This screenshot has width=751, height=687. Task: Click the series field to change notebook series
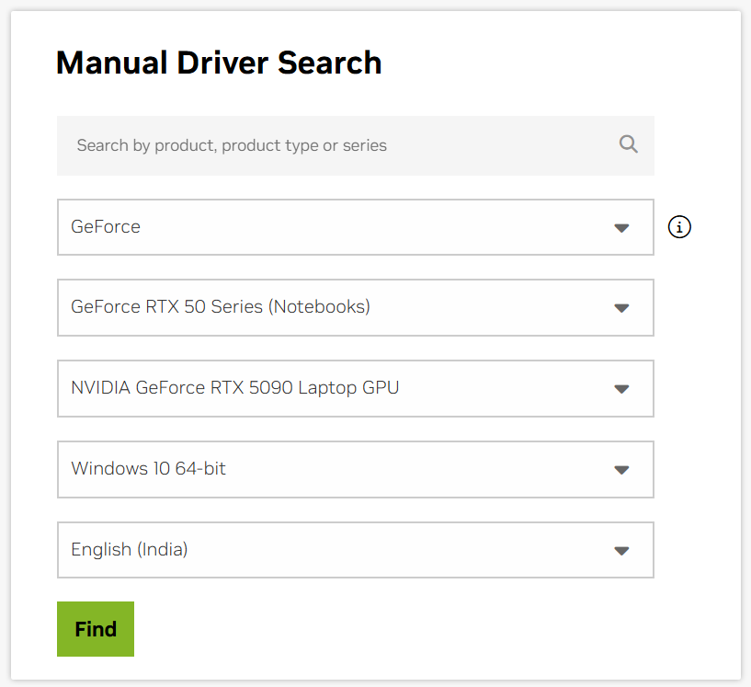pyautogui.click(x=356, y=308)
